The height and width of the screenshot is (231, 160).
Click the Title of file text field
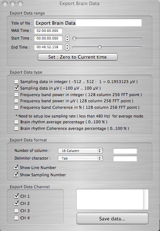[88, 23]
